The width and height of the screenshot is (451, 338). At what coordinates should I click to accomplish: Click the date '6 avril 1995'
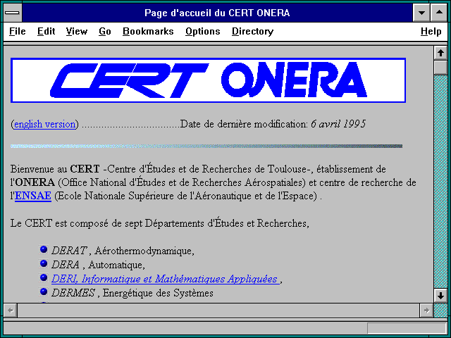338,124
